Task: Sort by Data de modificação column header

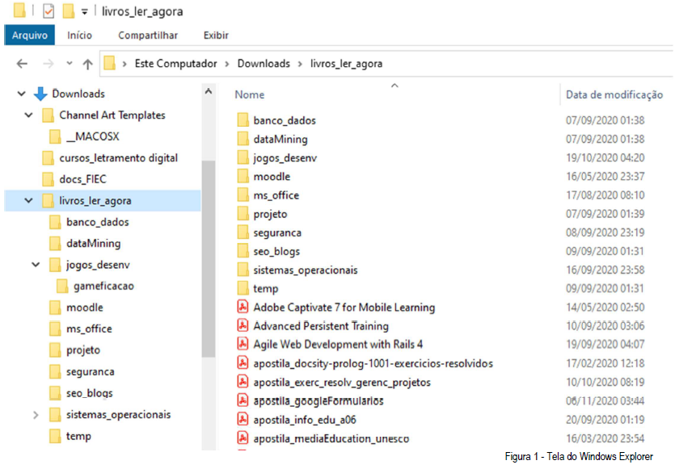Action: click(x=614, y=94)
